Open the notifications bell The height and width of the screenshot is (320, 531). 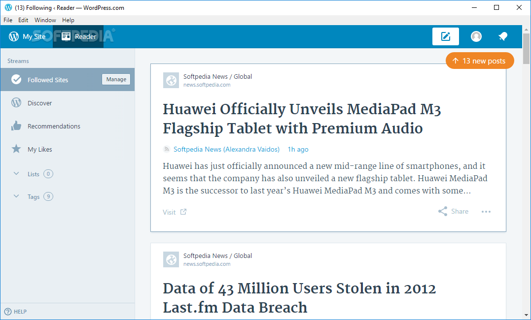(x=503, y=36)
